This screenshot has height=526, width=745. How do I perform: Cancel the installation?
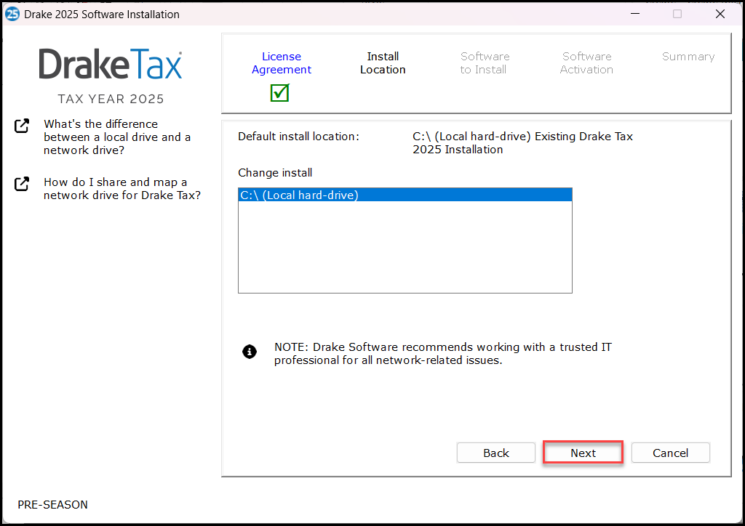[670, 452]
